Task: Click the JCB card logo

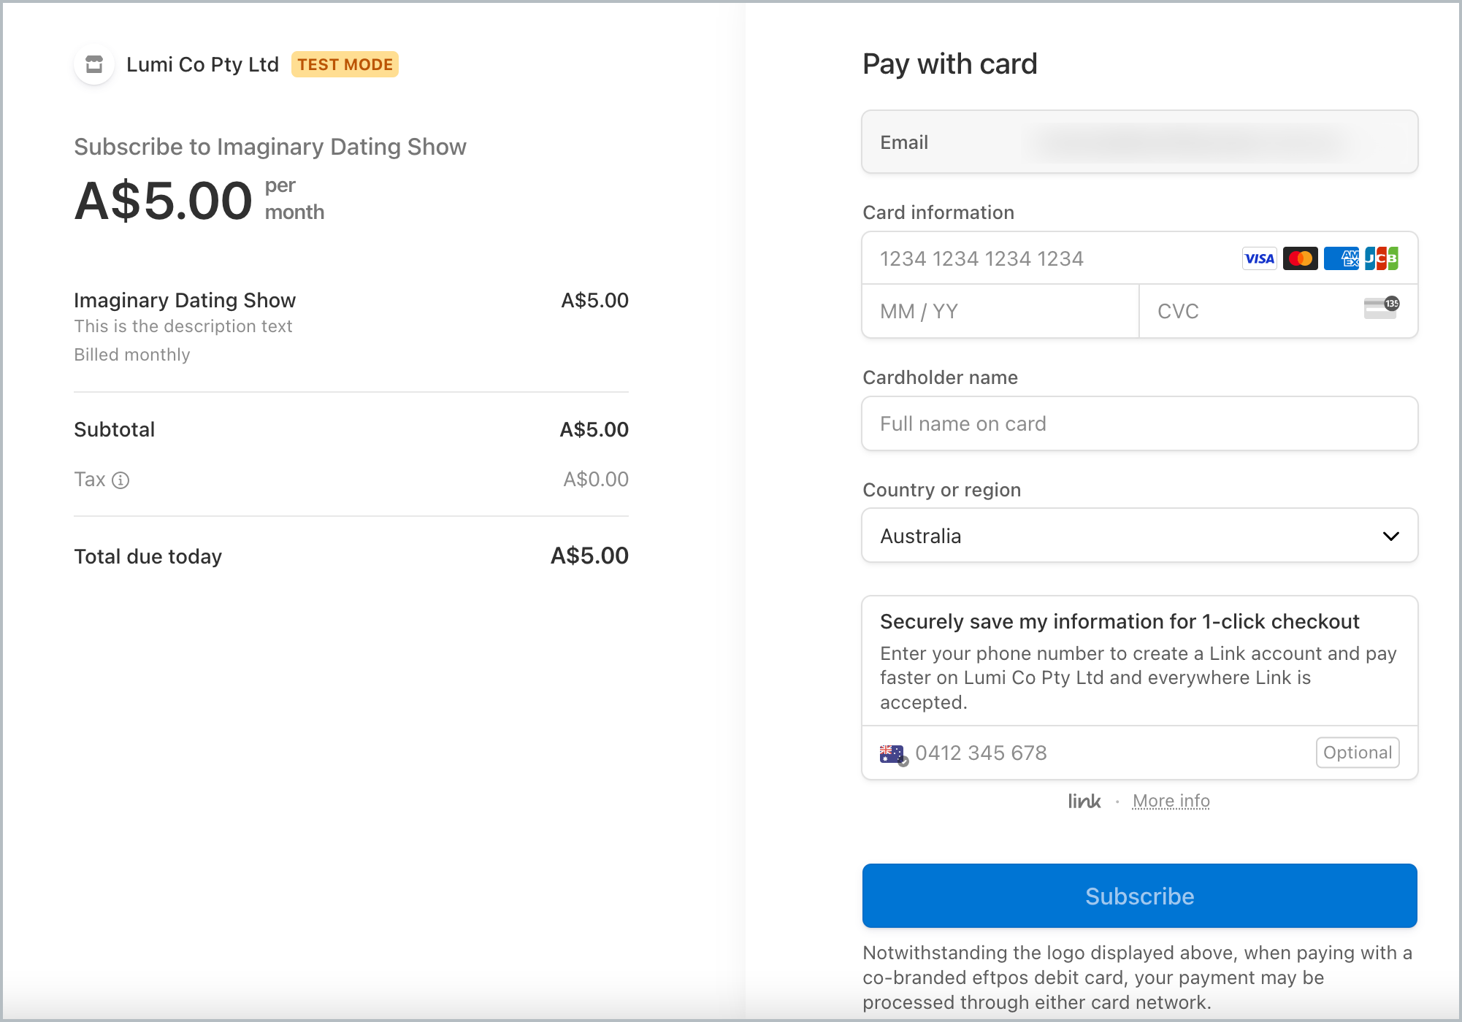Action: (x=1382, y=258)
